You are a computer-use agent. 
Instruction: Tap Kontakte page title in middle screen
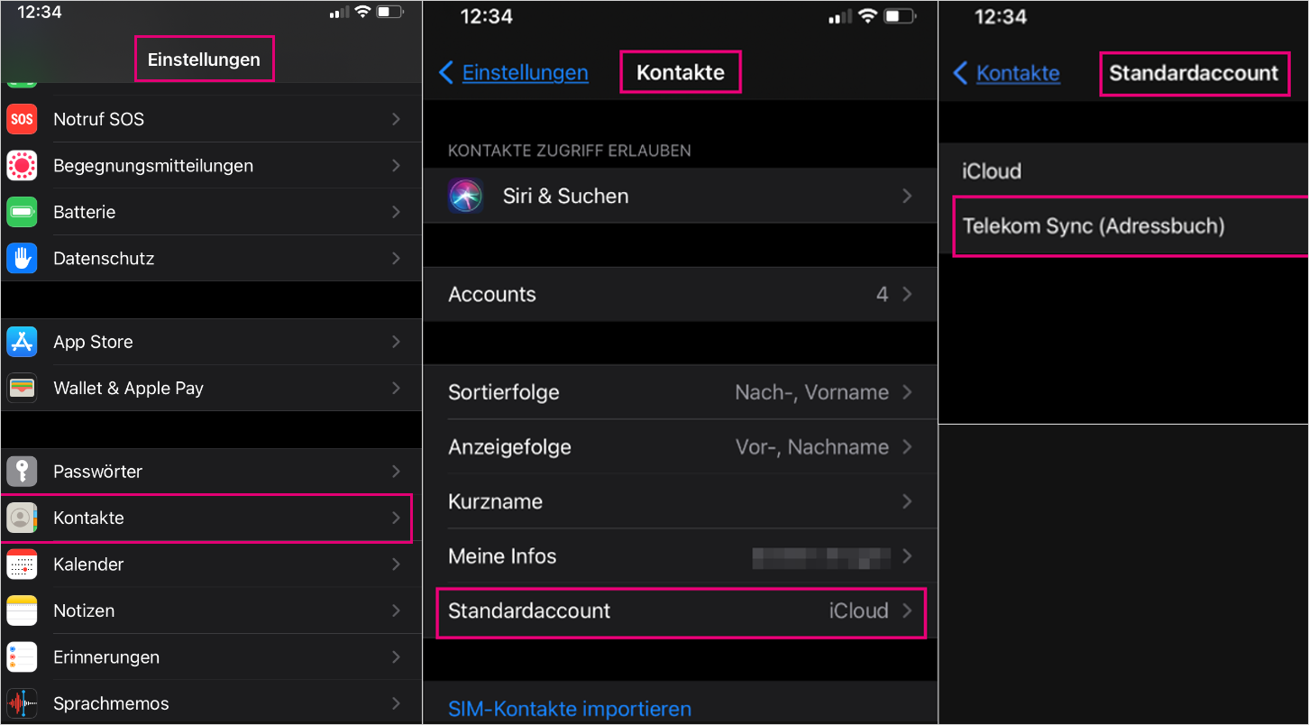pos(680,73)
